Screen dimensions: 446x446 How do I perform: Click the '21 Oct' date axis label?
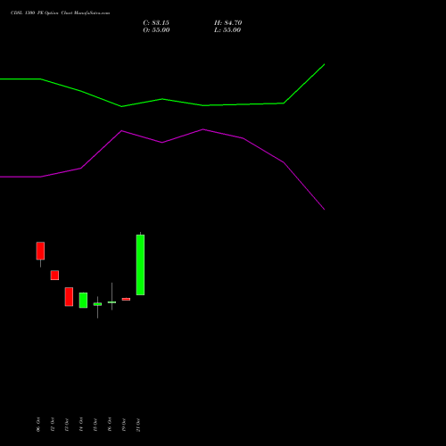[138, 425]
